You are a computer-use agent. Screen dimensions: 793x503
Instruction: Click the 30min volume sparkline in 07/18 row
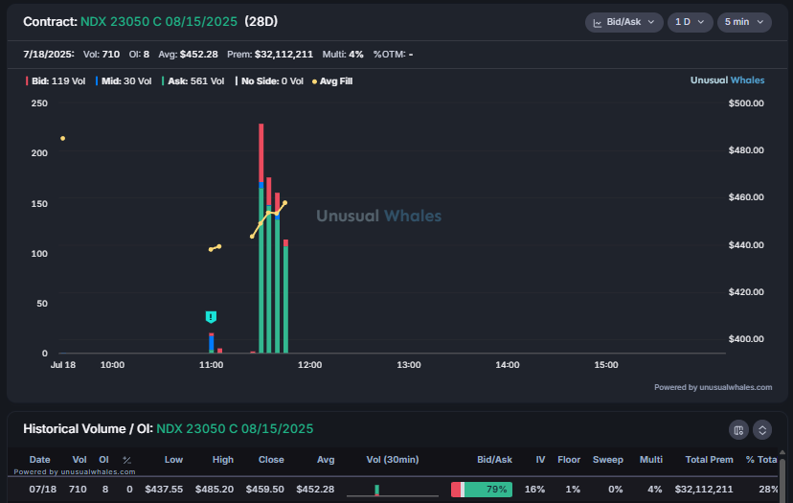393,490
